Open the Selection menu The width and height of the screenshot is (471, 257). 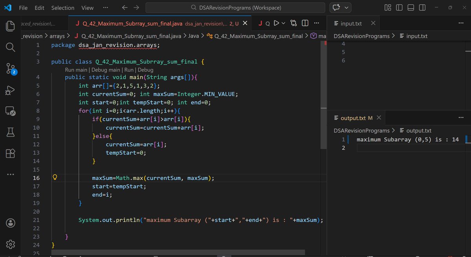63,7
